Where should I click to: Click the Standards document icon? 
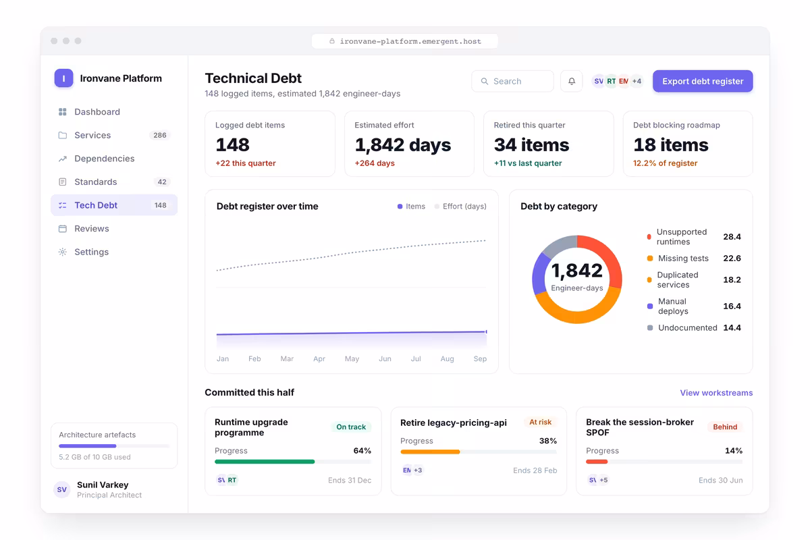pos(63,182)
